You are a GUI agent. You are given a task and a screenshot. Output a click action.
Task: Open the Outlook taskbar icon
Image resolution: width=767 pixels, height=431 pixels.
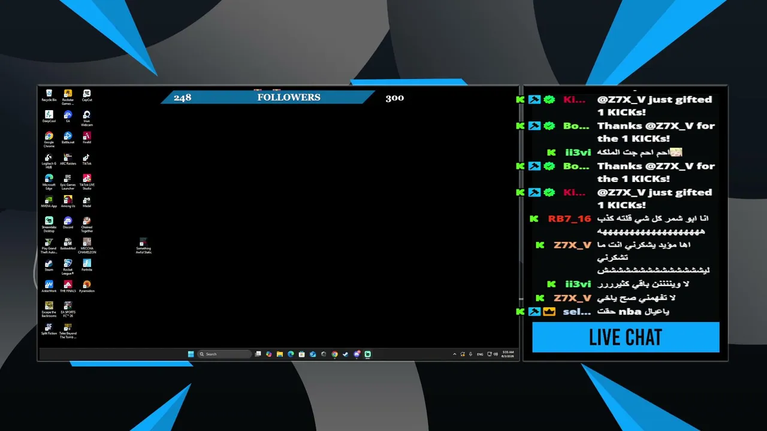(x=312, y=354)
